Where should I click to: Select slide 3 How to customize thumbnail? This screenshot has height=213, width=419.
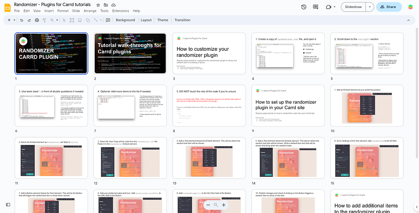coord(209,53)
